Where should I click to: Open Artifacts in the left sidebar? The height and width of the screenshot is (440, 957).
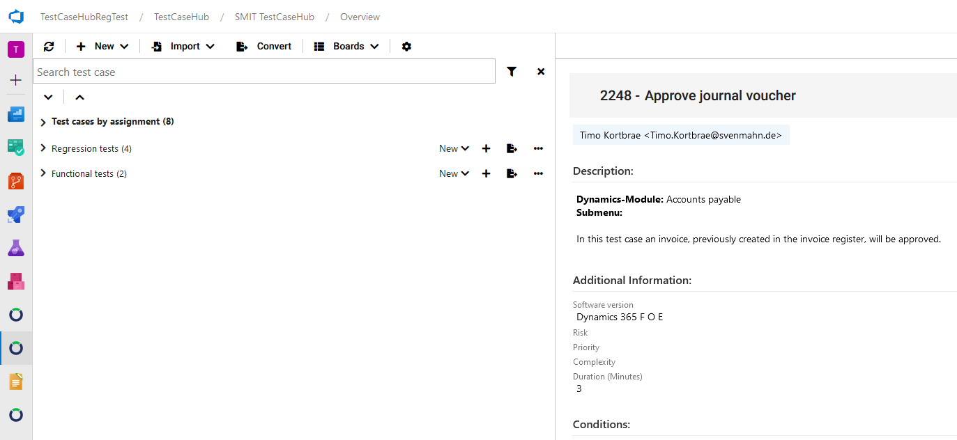[x=16, y=281]
